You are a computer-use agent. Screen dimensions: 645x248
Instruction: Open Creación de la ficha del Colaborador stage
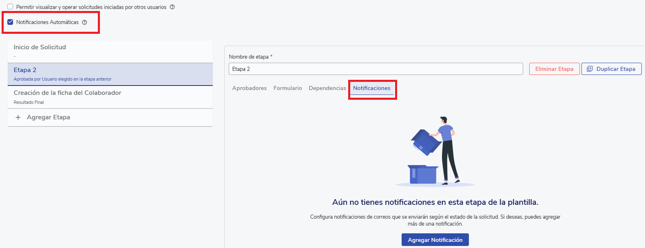tap(67, 93)
